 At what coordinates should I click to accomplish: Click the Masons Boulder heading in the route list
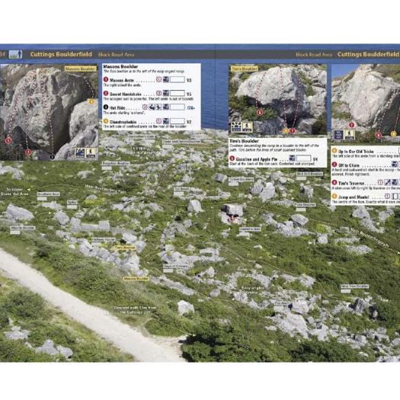pos(120,66)
